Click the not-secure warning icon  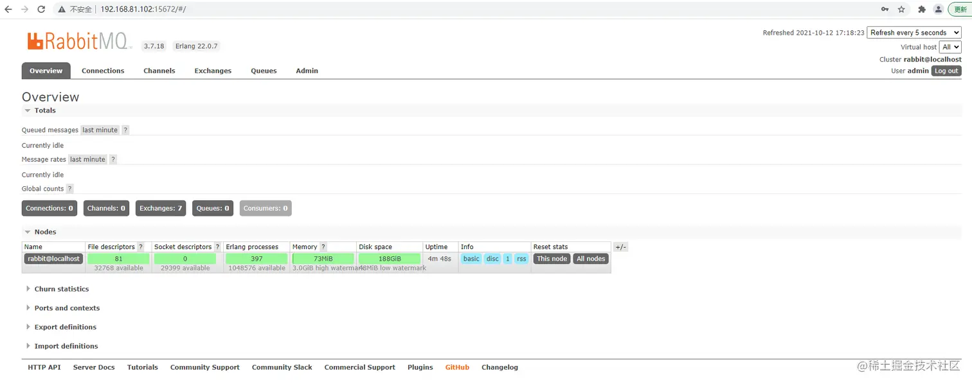62,10
